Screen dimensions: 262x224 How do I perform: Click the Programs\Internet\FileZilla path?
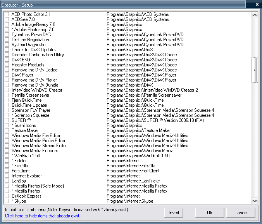[x=131, y=165]
